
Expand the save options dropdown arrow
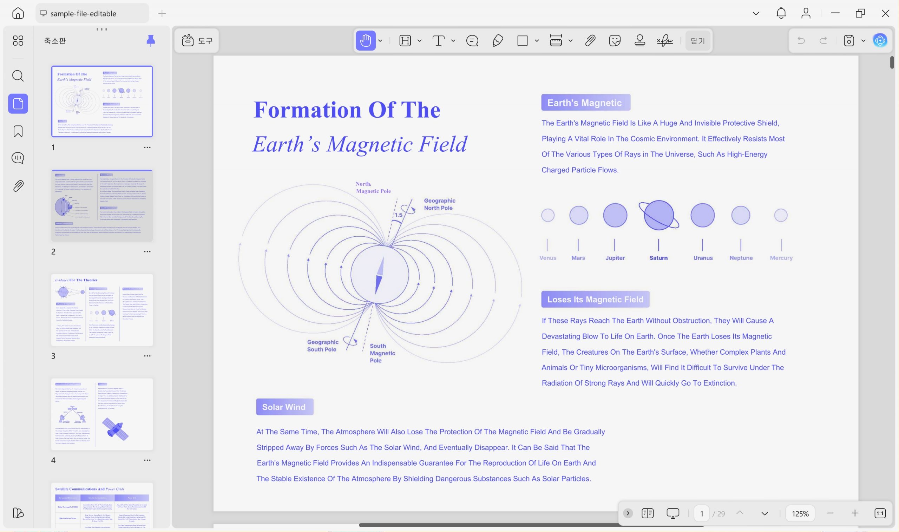click(864, 40)
